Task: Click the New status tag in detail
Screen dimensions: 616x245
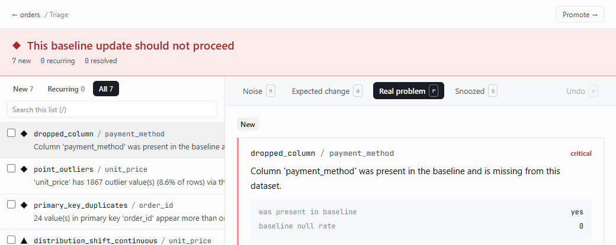Action: [248, 125]
